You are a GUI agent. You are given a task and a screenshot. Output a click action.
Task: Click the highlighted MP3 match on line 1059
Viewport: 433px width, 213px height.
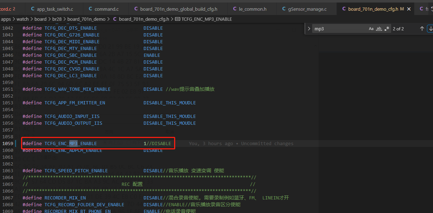(73, 144)
